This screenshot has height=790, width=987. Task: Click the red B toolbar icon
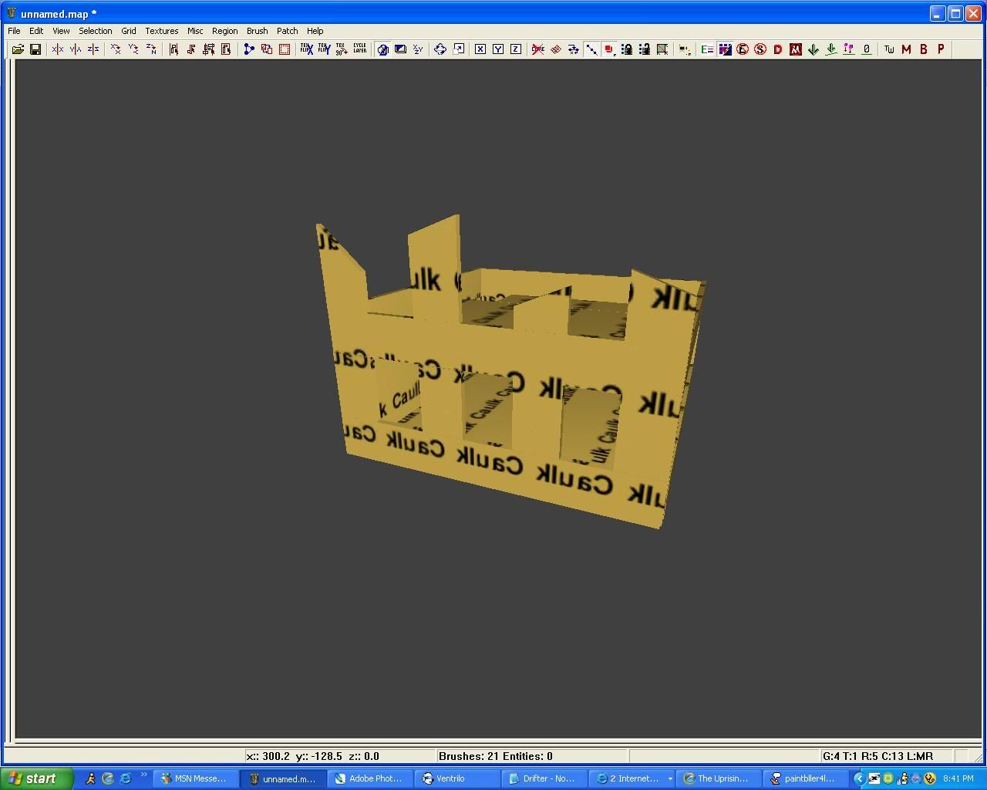coord(924,49)
